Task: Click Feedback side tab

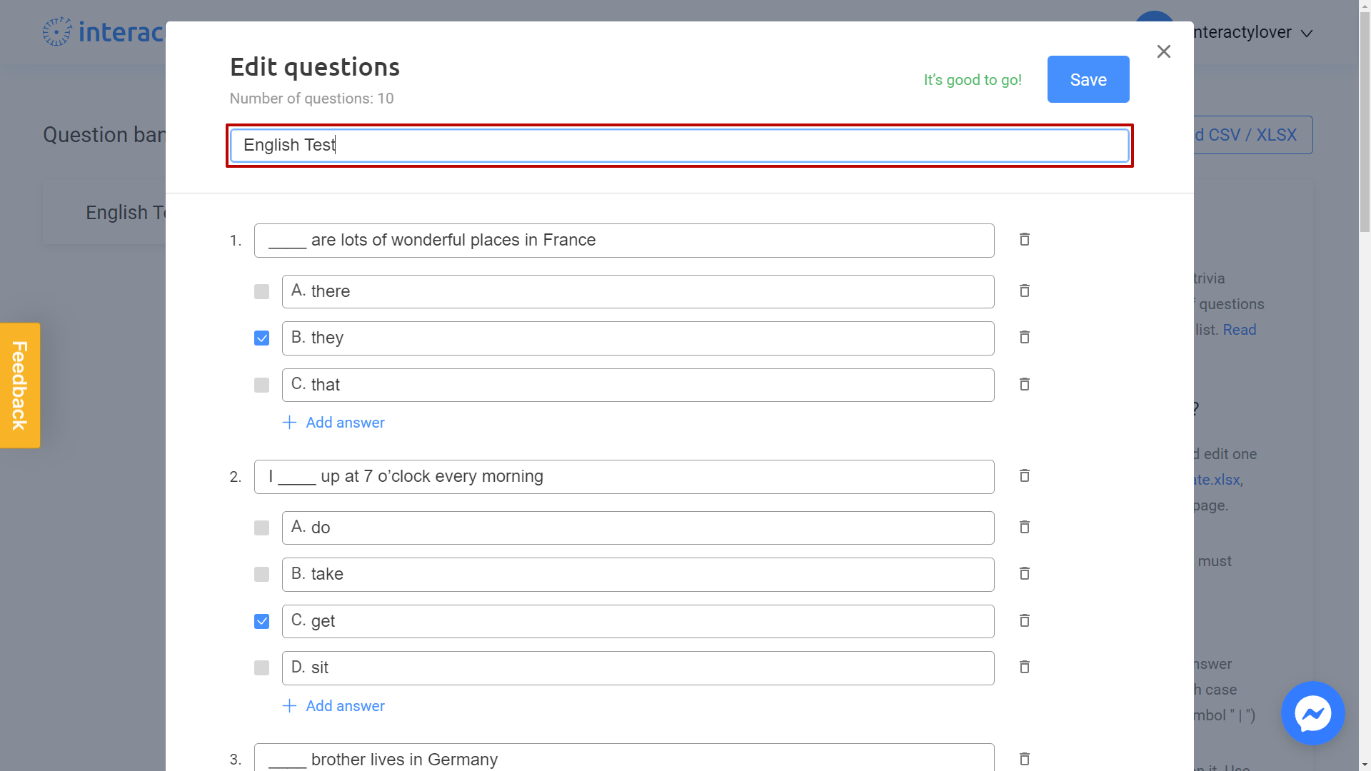Action: [x=20, y=385]
